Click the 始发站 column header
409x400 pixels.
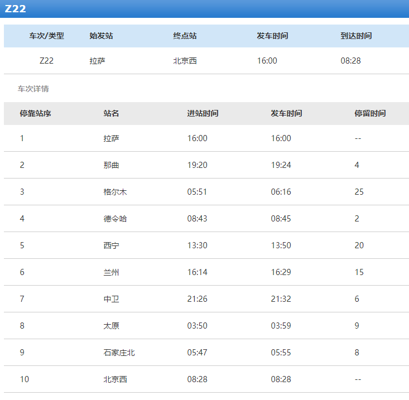coord(101,36)
